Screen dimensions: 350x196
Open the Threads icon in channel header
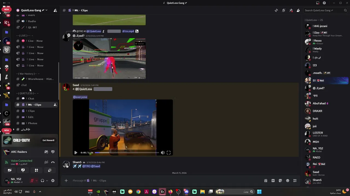[x=276, y=10]
